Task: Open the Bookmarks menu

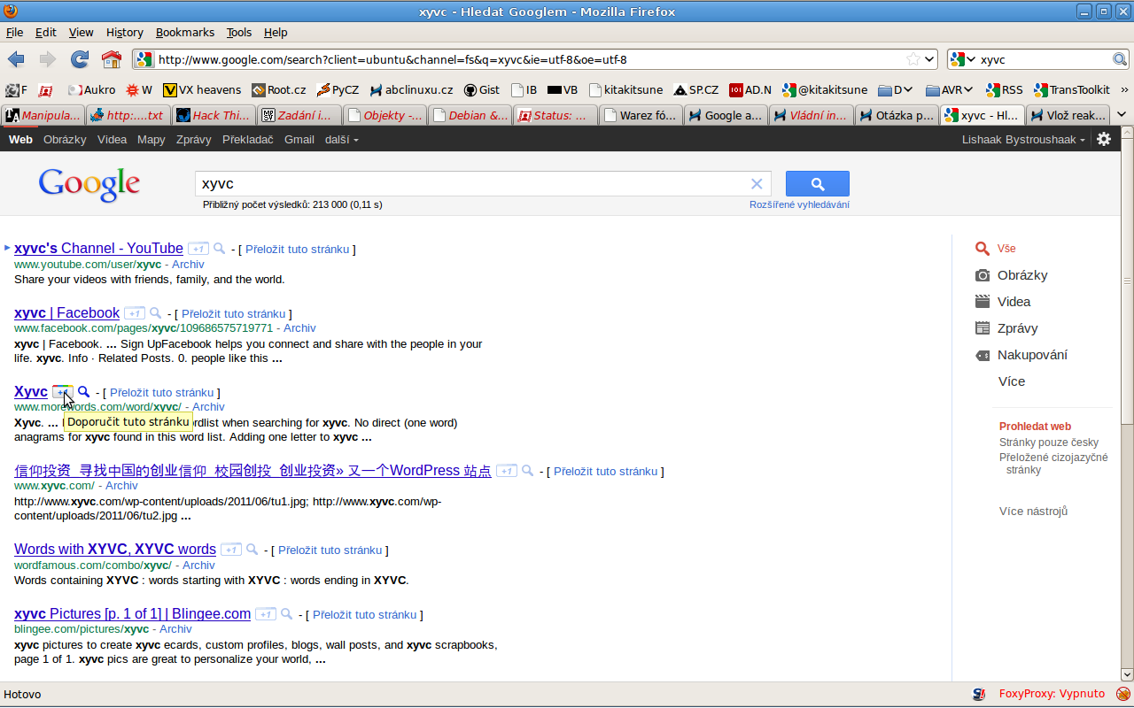Action: pyautogui.click(x=185, y=32)
